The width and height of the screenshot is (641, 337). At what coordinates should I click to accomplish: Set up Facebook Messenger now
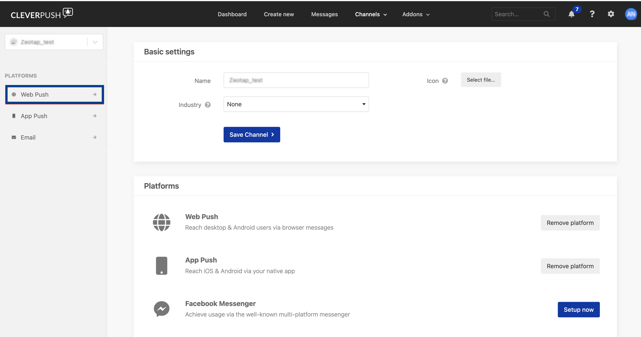coord(578,309)
